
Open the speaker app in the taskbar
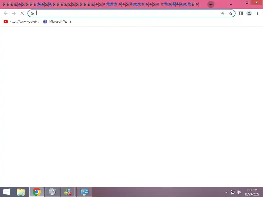click(x=52, y=192)
